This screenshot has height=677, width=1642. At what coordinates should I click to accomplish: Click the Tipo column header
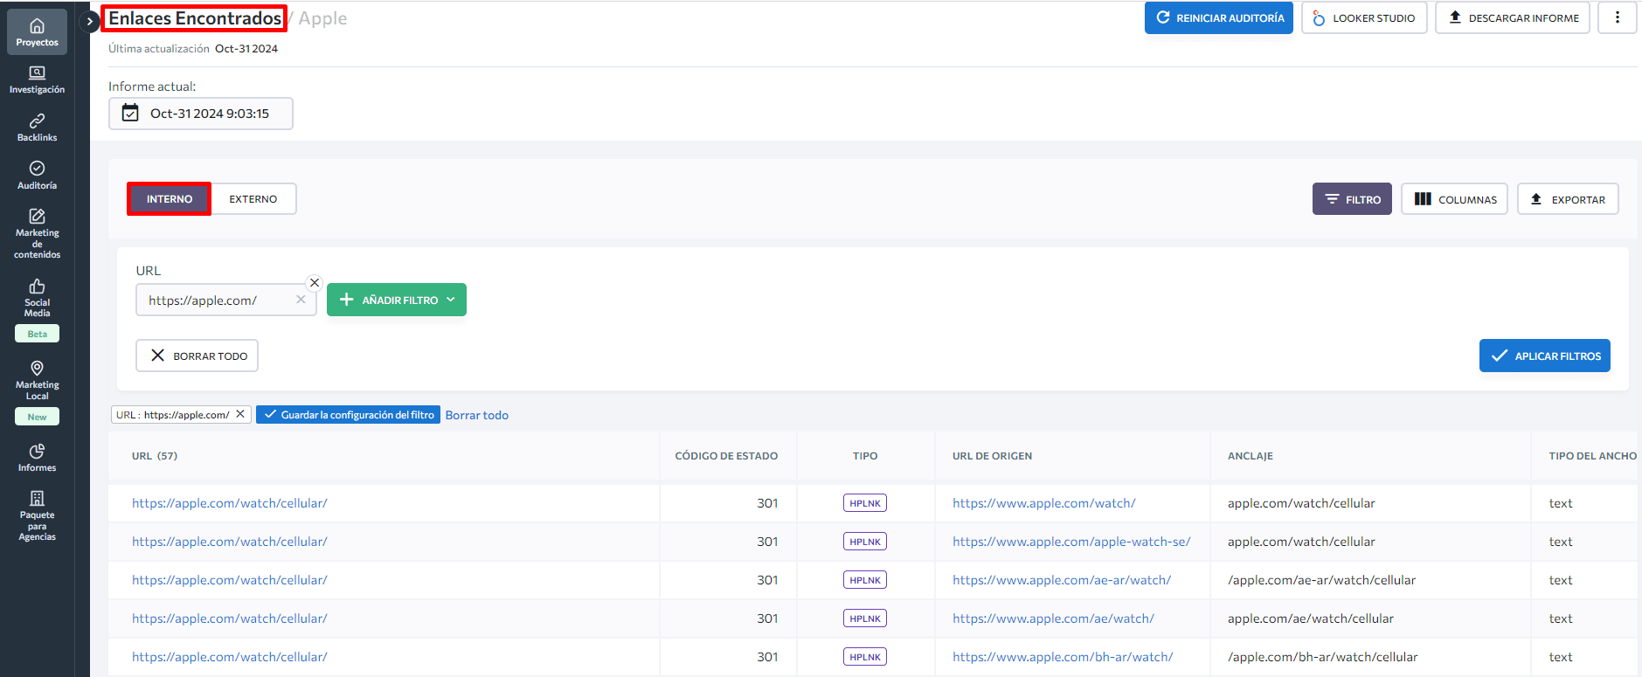coord(865,456)
